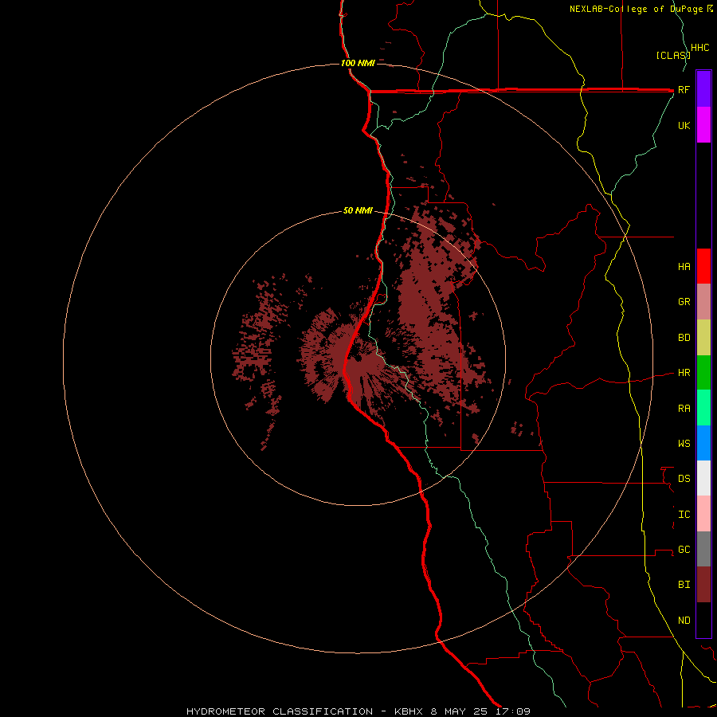Image resolution: width=717 pixels, height=717 pixels.
Task: Click the GC legend label
Action: 684,550
